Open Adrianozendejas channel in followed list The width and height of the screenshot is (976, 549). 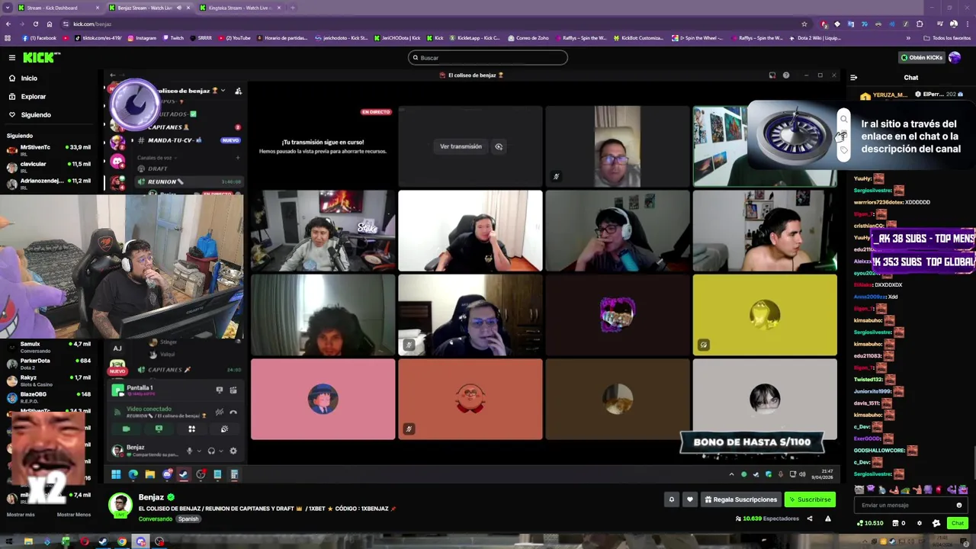[49, 183]
